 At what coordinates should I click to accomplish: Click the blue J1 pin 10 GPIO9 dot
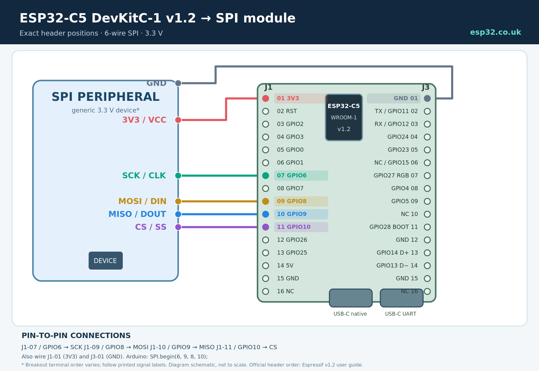[x=266, y=214]
